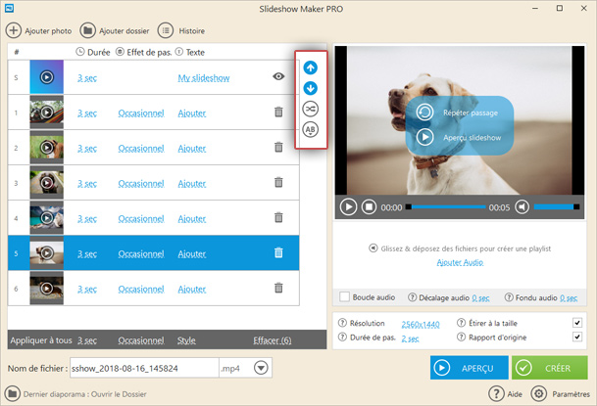Click the Fondu audio help icon
The image size is (597, 406).
point(509,297)
